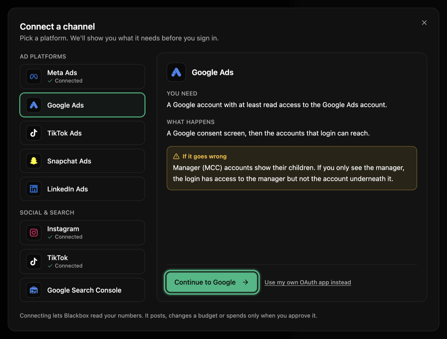This screenshot has height=339, width=447.
Task: Select the TikTok Ads platform label
Action: pyautogui.click(x=65, y=133)
